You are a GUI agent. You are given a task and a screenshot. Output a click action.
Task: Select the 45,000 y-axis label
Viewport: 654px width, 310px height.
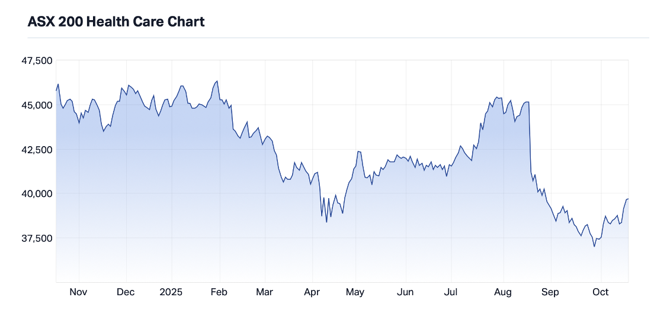coord(37,105)
